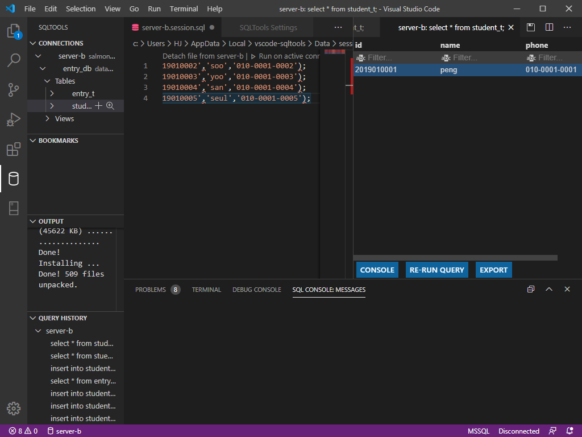This screenshot has width=582, height=437.
Task: Open the Explorer view in activity bar
Action: pyautogui.click(x=14, y=31)
